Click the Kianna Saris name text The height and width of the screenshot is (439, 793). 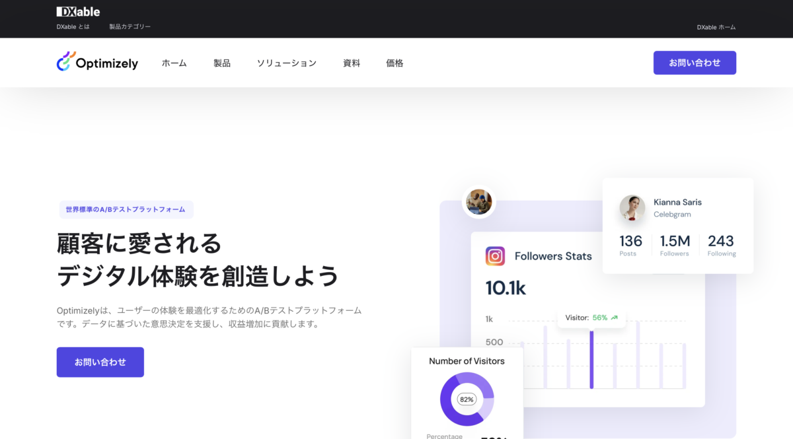(x=677, y=202)
